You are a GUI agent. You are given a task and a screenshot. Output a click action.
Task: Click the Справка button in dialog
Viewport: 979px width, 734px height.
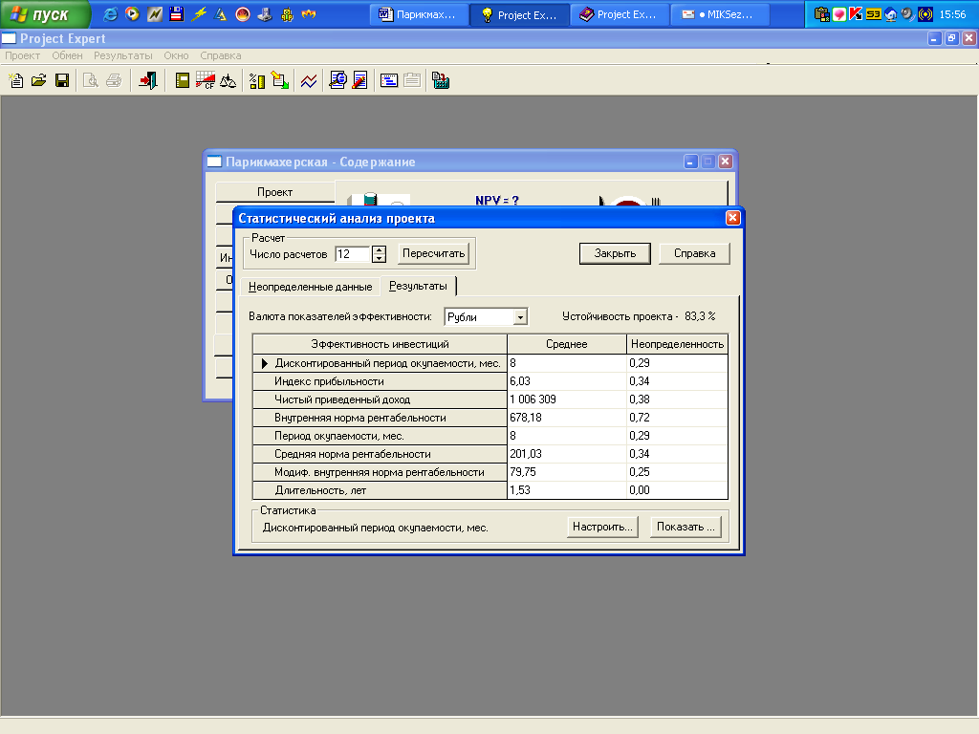pos(694,253)
